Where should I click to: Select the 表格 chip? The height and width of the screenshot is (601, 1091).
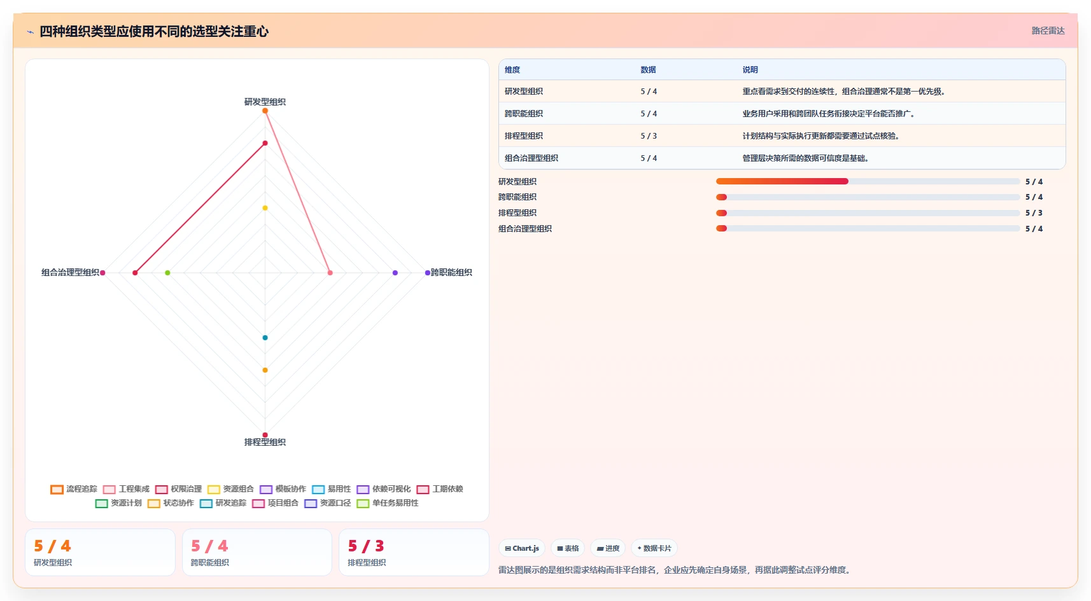tap(568, 548)
